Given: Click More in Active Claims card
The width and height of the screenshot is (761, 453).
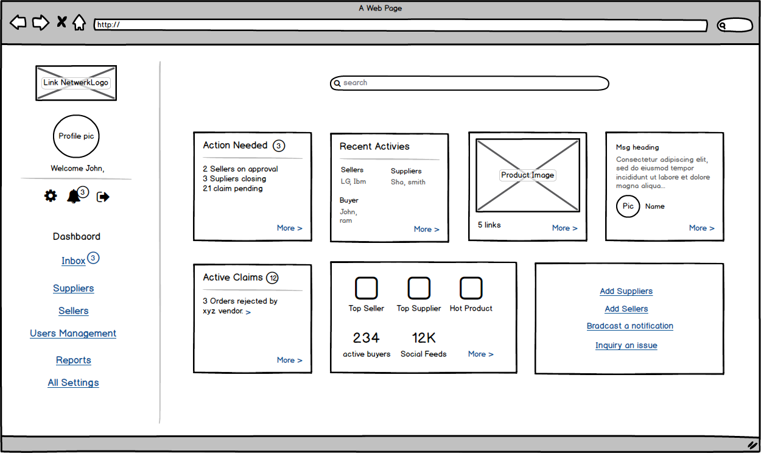Looking at the screenshot, I should 290,360.
